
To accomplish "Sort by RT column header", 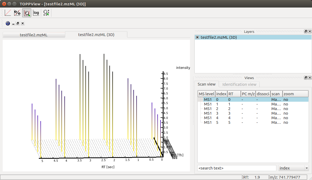I will point(234,94).
